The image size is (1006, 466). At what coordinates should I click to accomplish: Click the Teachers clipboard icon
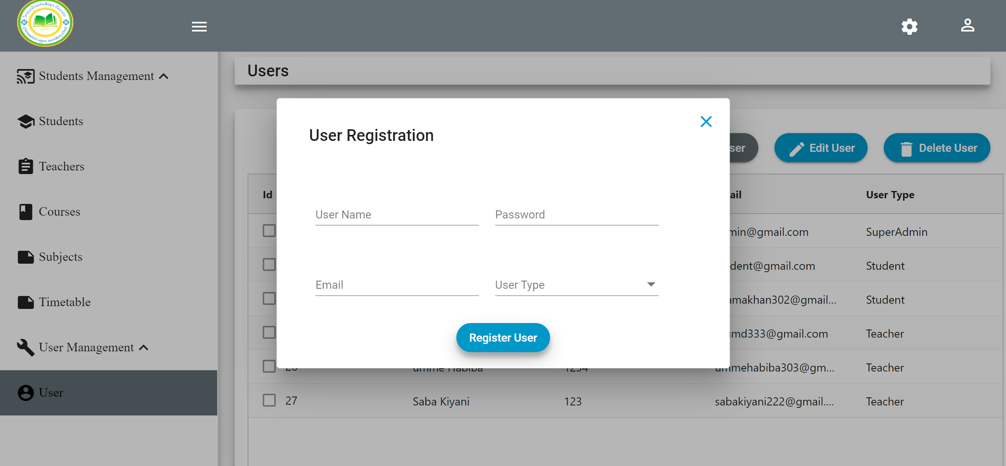coord(26,166)
